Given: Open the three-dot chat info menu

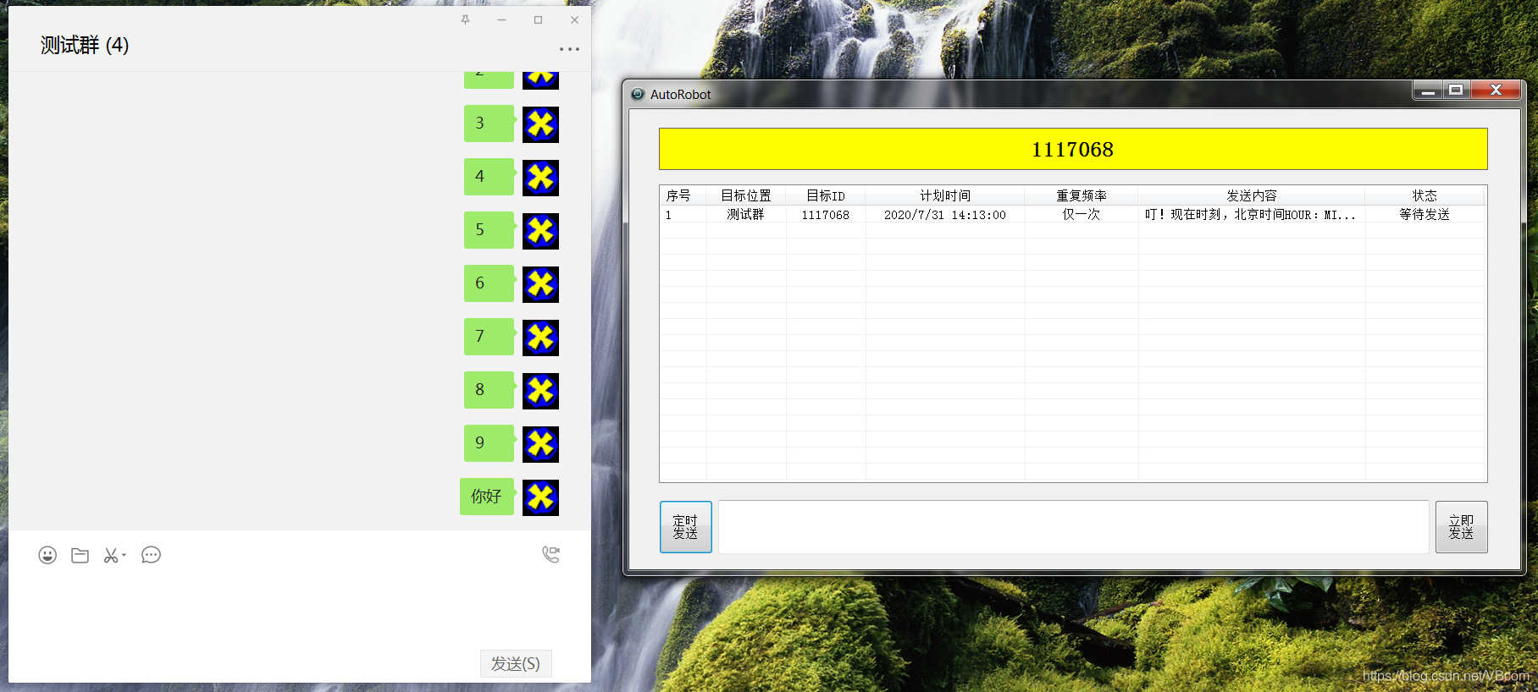Looking at the screenshot, I should 569,49.
